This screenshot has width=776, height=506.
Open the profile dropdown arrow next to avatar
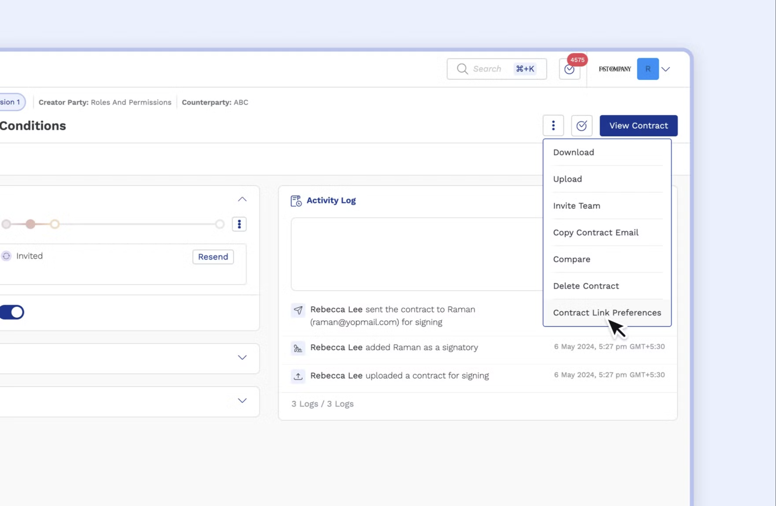665,69
